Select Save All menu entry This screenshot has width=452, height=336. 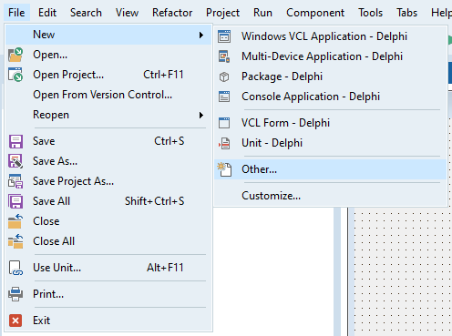tap(108, 201)
